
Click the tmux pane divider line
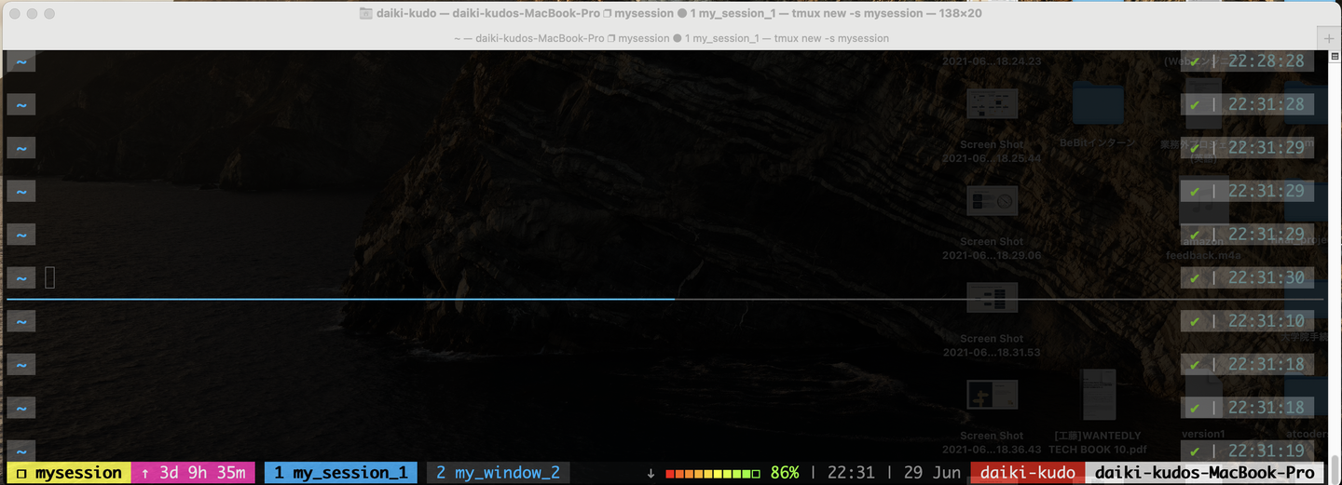click(665, 300)
